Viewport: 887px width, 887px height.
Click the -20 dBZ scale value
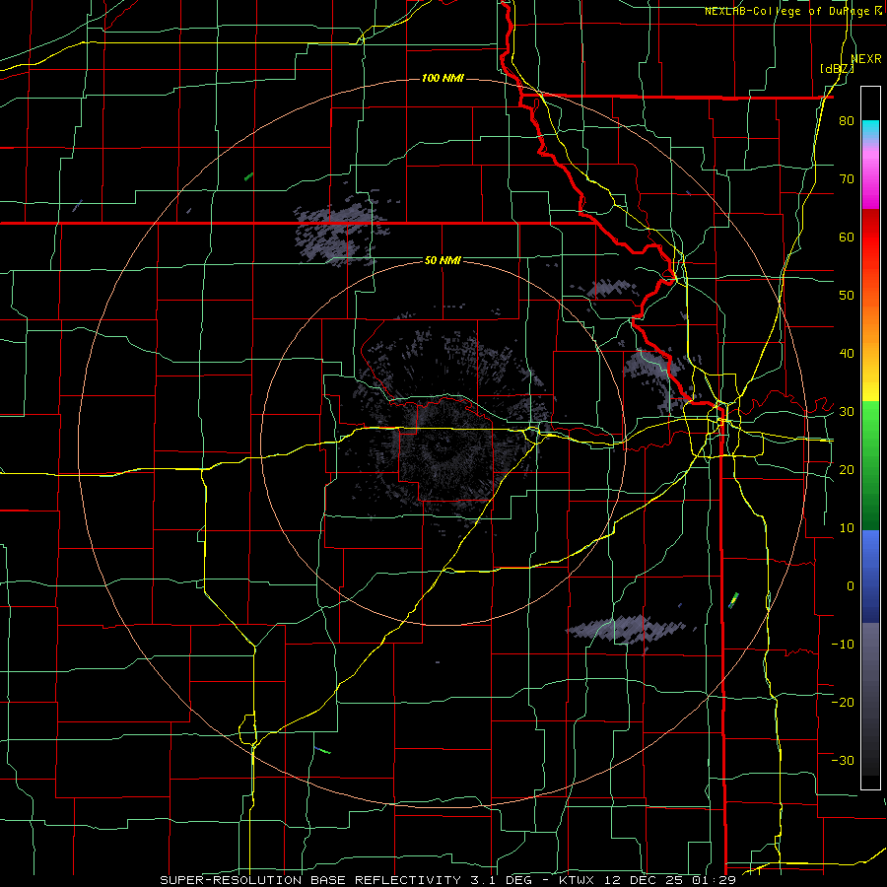(843, 702)
